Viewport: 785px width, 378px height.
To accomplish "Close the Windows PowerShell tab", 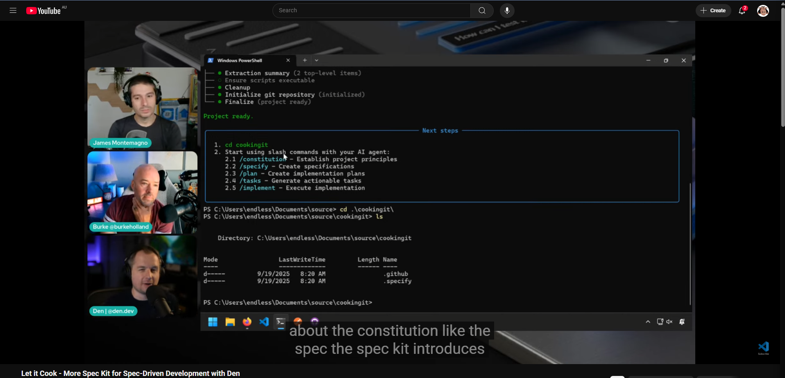I will point(288,61).
